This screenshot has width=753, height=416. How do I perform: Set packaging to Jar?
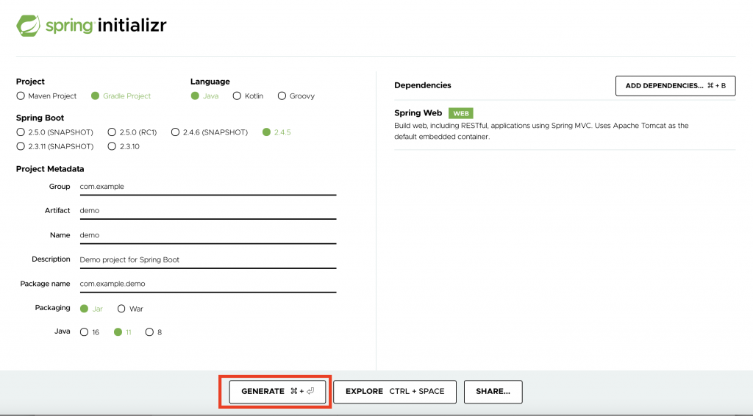click(x=84, y=309)
